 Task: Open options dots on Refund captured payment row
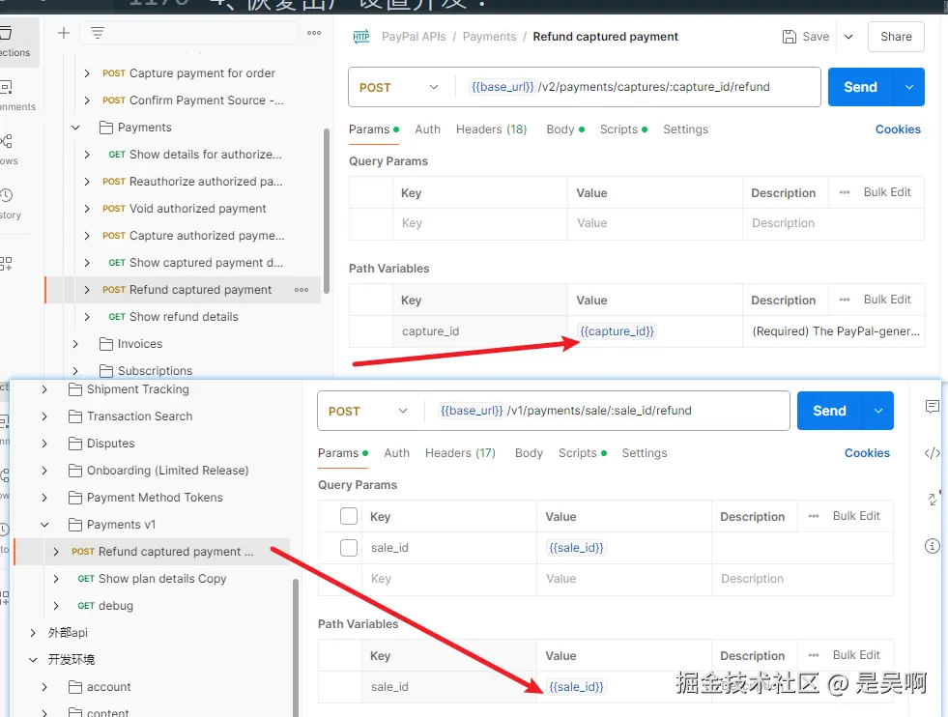pos(302,290)
